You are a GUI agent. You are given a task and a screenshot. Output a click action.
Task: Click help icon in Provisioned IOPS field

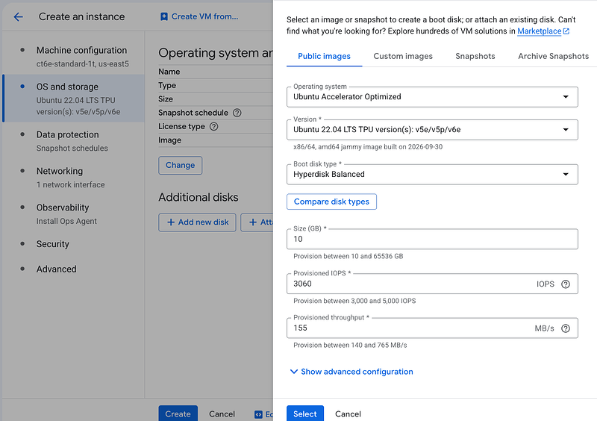(566, 284)
